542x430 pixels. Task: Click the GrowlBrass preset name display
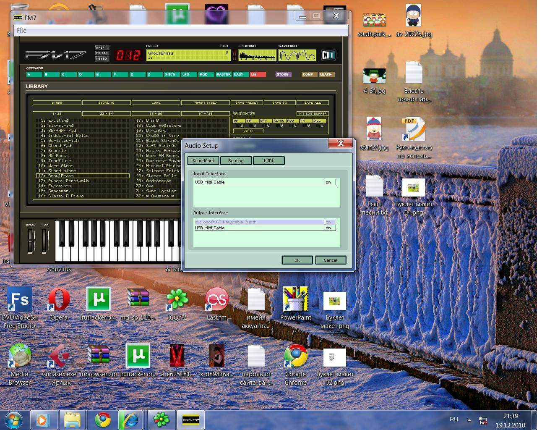pyautogui.click(x=188, y=55)
